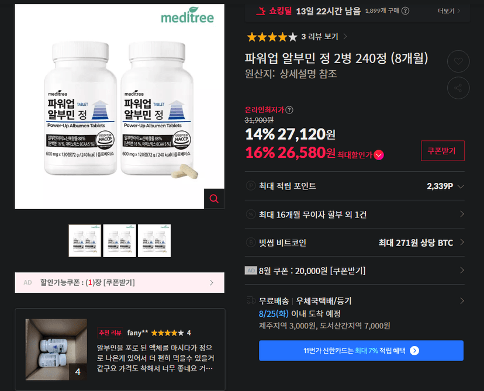
Task: Open the 8월 쿠폰 : 20,000원 ad row
Action: click(x=354, y=271)
